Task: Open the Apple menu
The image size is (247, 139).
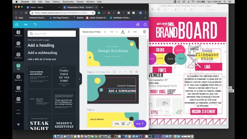Action: tap(17, 2)
